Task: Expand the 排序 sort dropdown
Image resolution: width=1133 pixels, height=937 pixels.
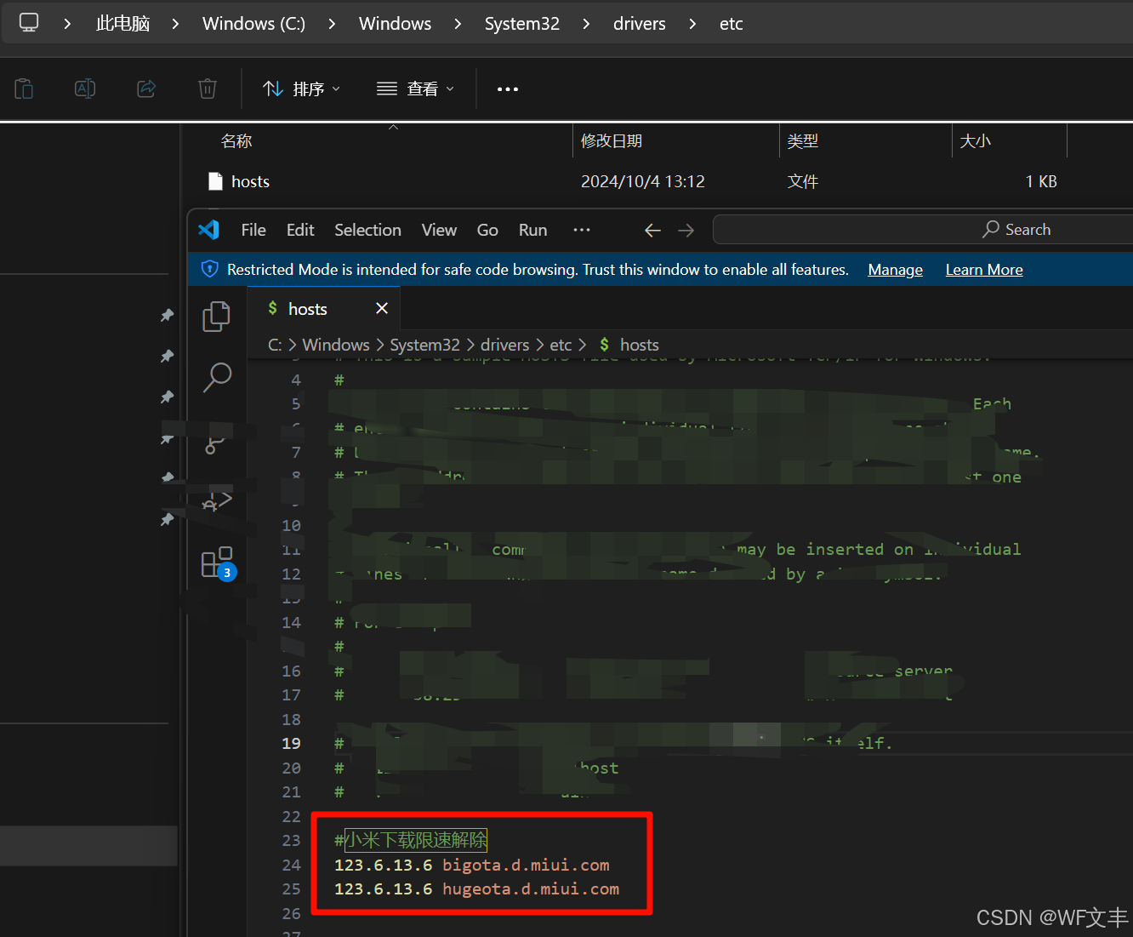Action: pos(302,89)
